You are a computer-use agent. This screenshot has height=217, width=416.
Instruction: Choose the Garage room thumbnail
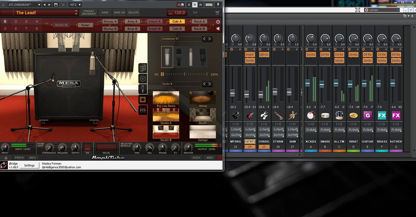(x=203, y=132)
